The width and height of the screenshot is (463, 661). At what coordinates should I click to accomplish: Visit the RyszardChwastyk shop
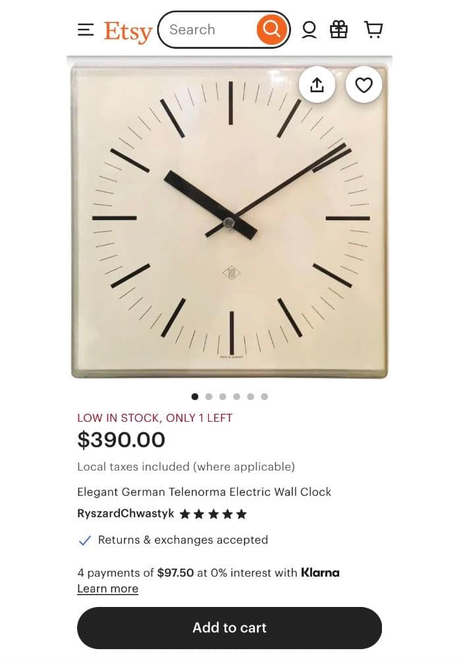tap(126, 513)
